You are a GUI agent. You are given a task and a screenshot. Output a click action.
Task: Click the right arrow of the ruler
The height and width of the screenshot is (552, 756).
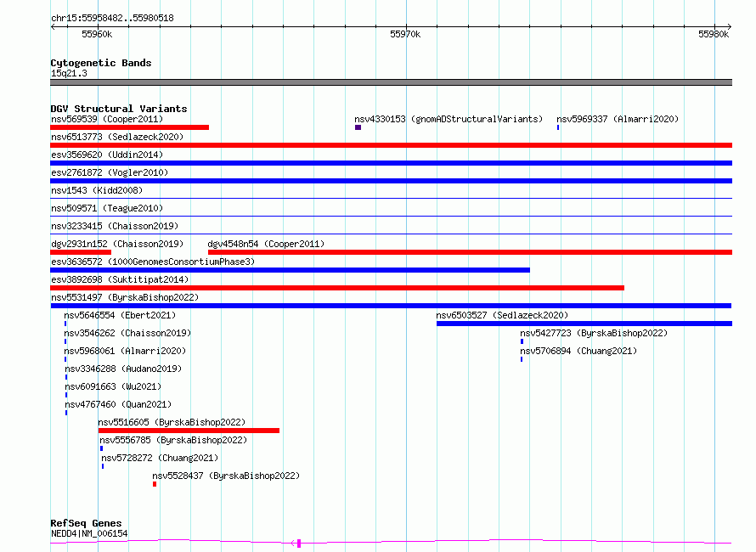(x=729, y=26)
